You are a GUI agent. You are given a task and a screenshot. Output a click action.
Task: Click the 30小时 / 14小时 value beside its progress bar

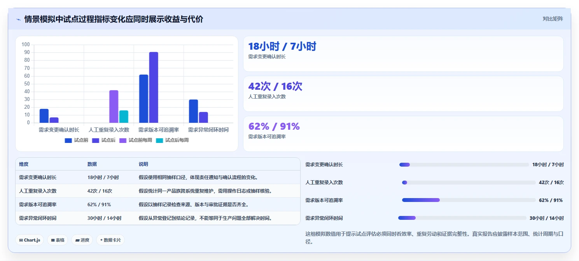point(547,218)
